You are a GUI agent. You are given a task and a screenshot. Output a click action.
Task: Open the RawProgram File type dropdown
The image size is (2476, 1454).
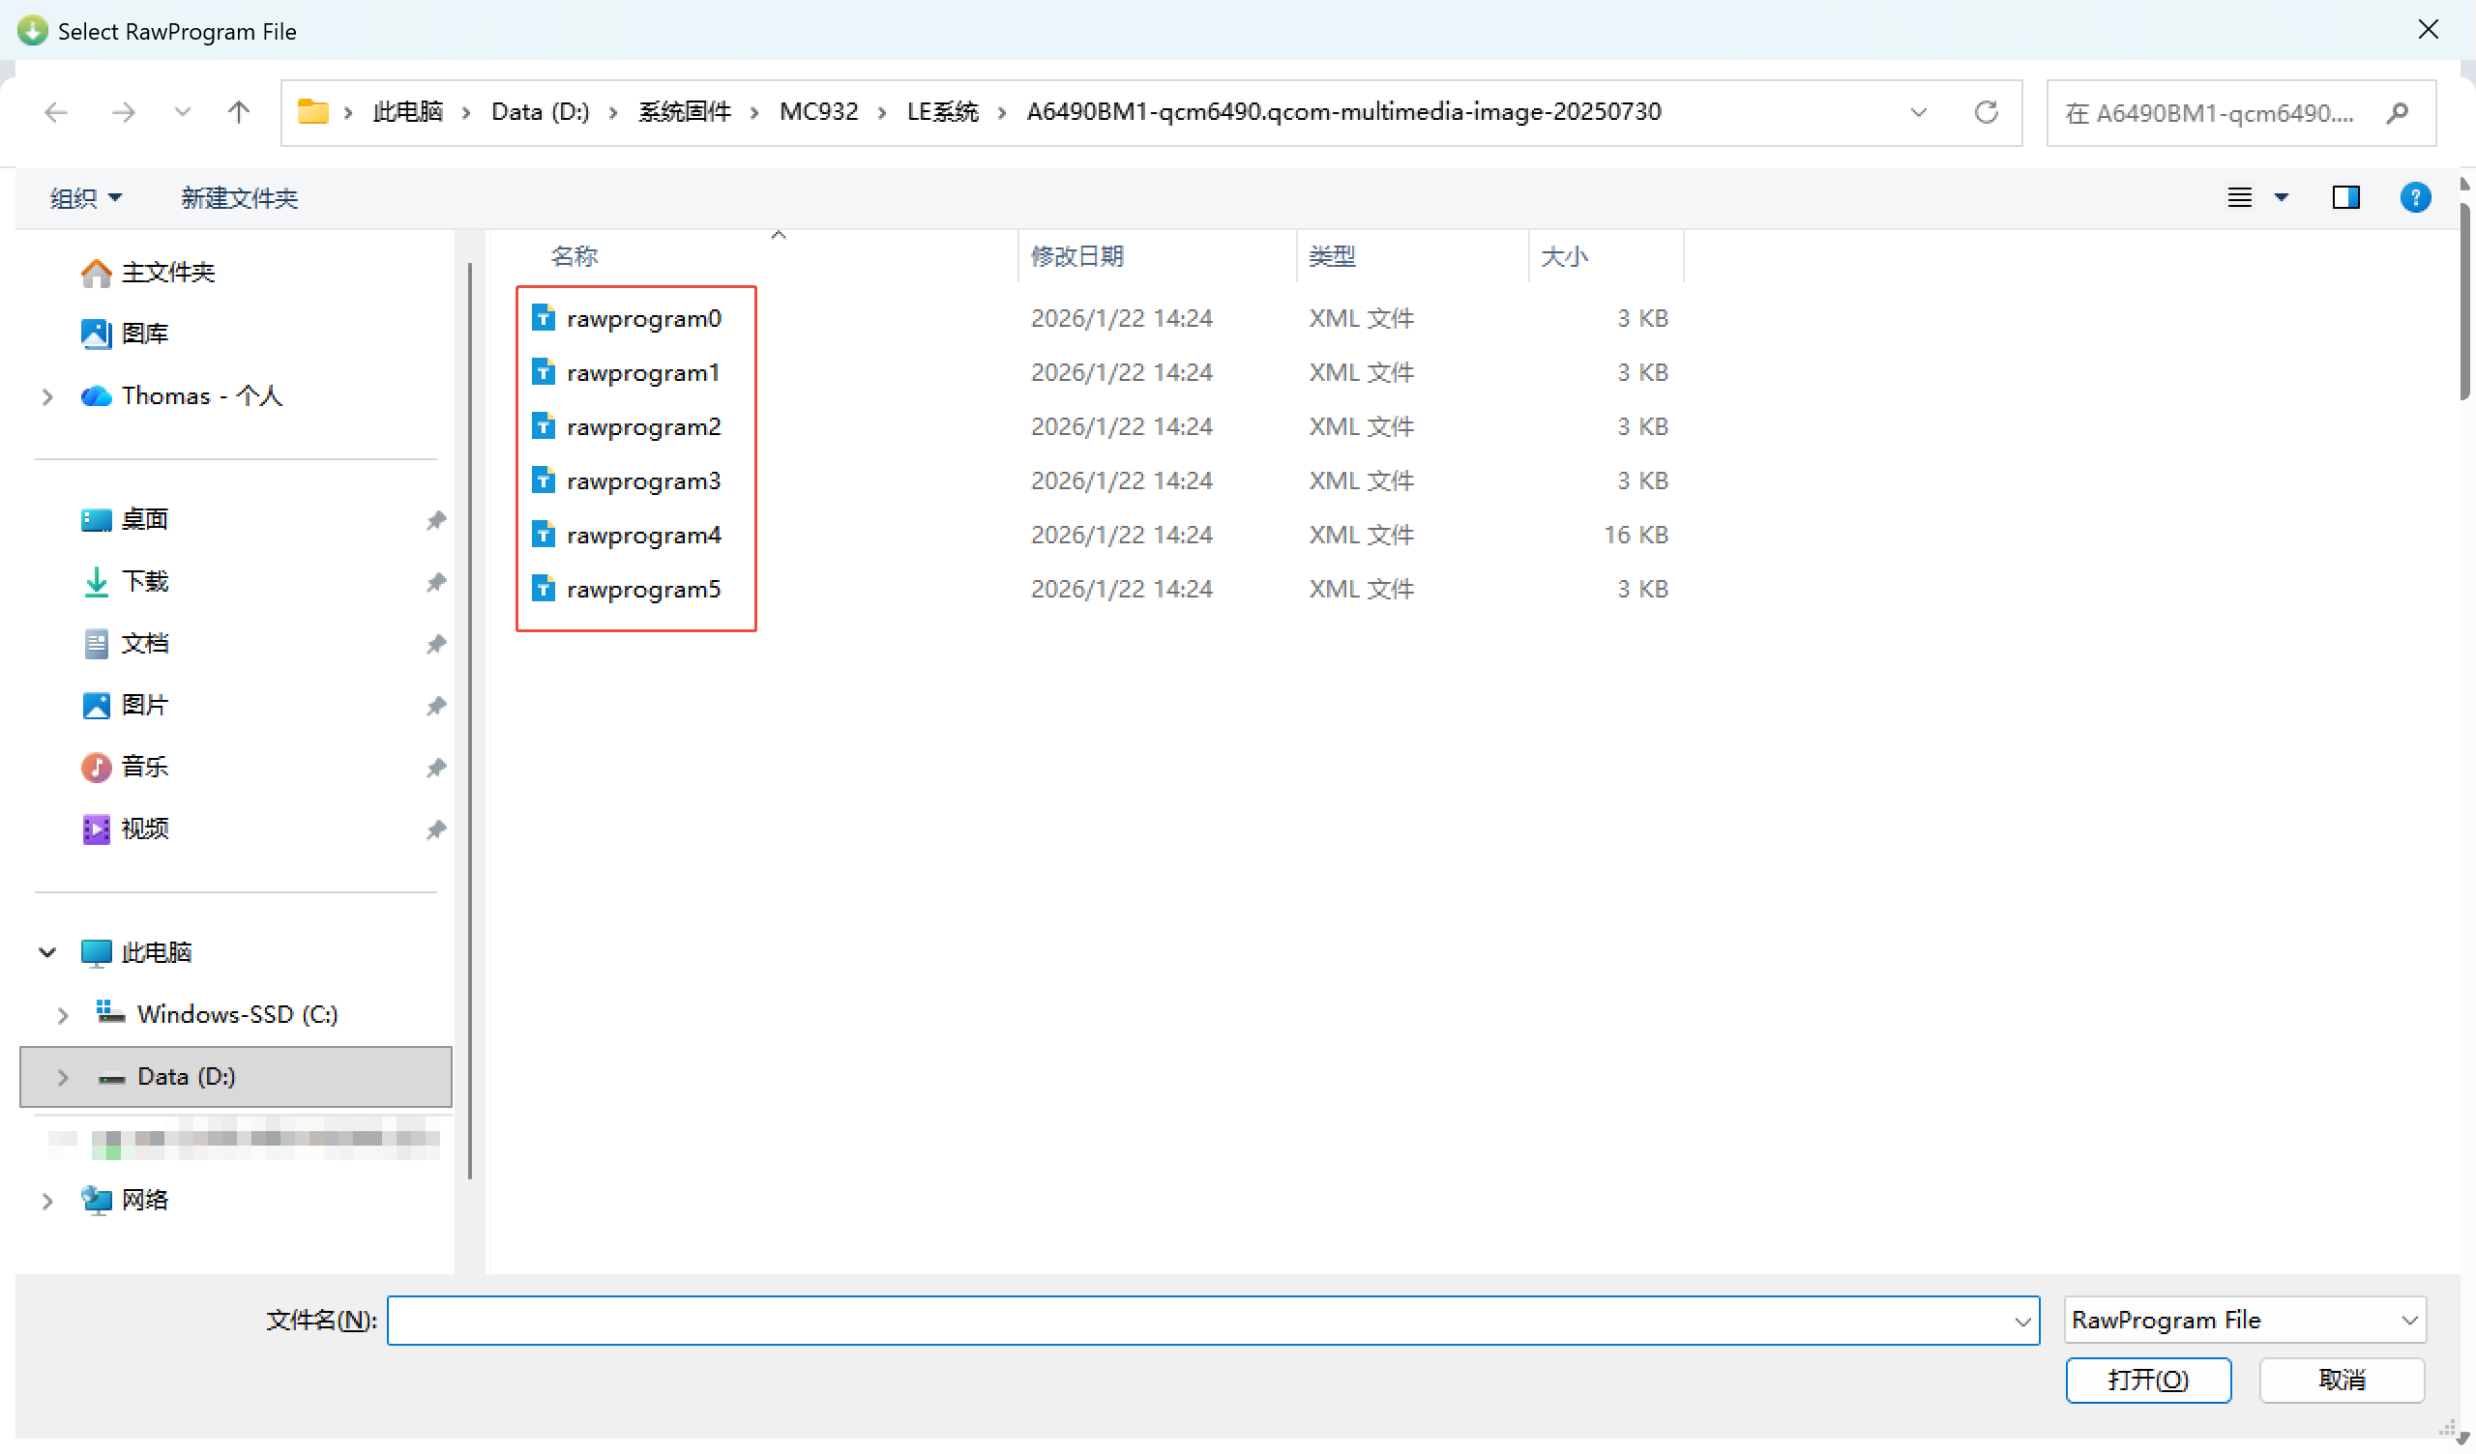click(2244, 1320)
